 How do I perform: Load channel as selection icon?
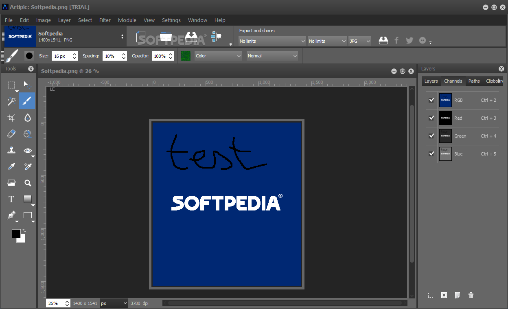(431, 295)
